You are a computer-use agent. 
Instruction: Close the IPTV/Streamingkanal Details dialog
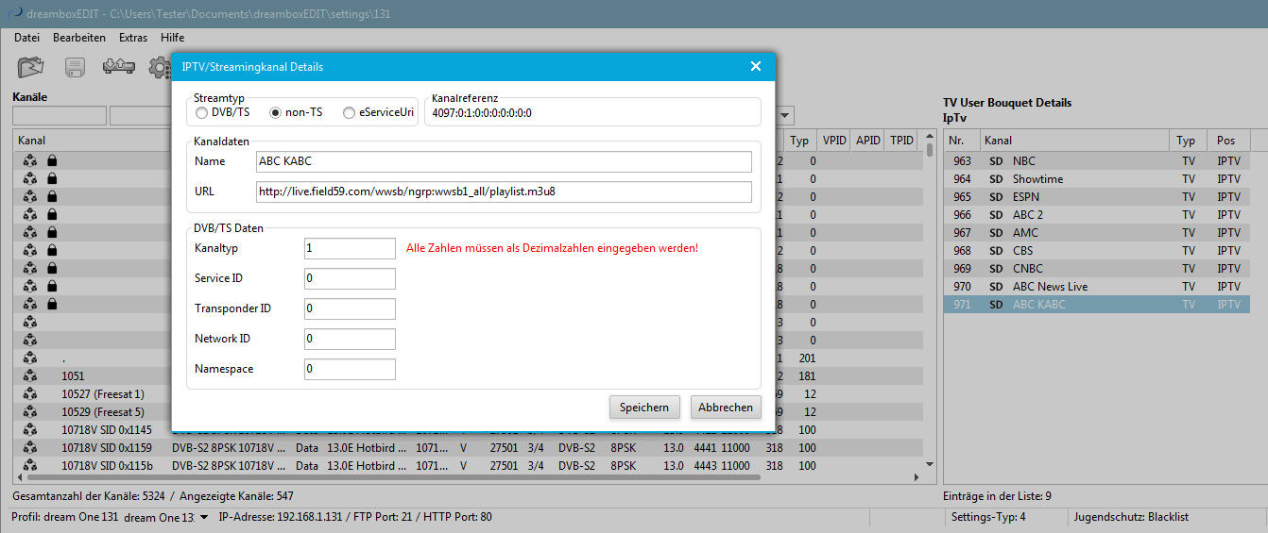(x=755, y=66)
